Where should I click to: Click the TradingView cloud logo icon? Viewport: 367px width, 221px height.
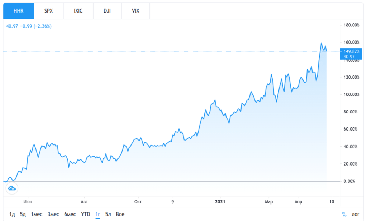click(11, 188)
